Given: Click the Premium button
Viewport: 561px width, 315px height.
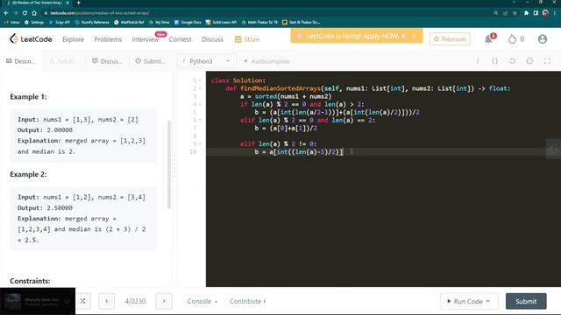Looking at the screenshot, I should 450,38.
